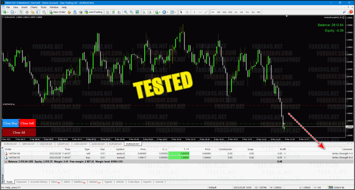Switch to the Account History tab
355x190 pixels.
[x=39, y=182]
